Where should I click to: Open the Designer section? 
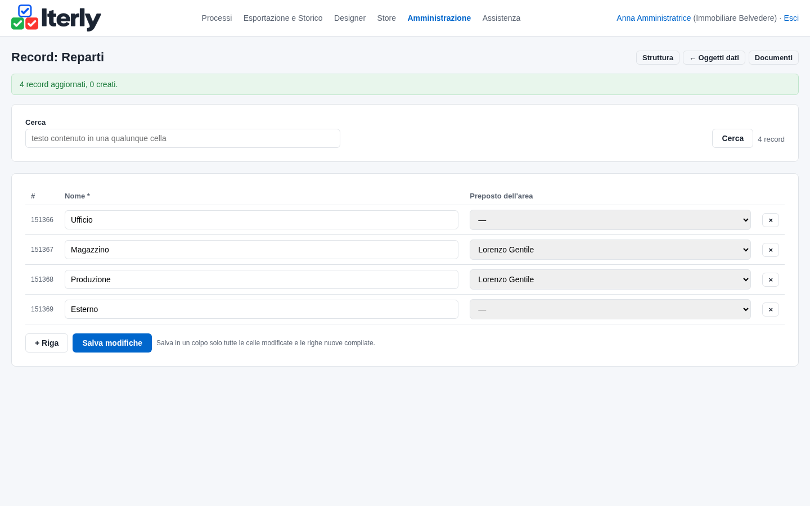coord(350,18)
